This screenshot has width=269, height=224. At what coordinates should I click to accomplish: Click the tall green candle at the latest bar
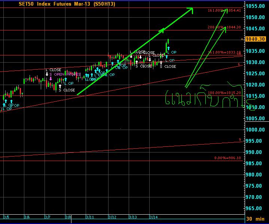pos(166,47)
